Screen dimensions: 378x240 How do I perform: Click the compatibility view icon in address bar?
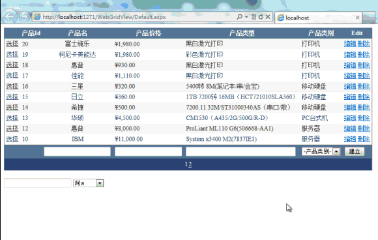(254, 17)
